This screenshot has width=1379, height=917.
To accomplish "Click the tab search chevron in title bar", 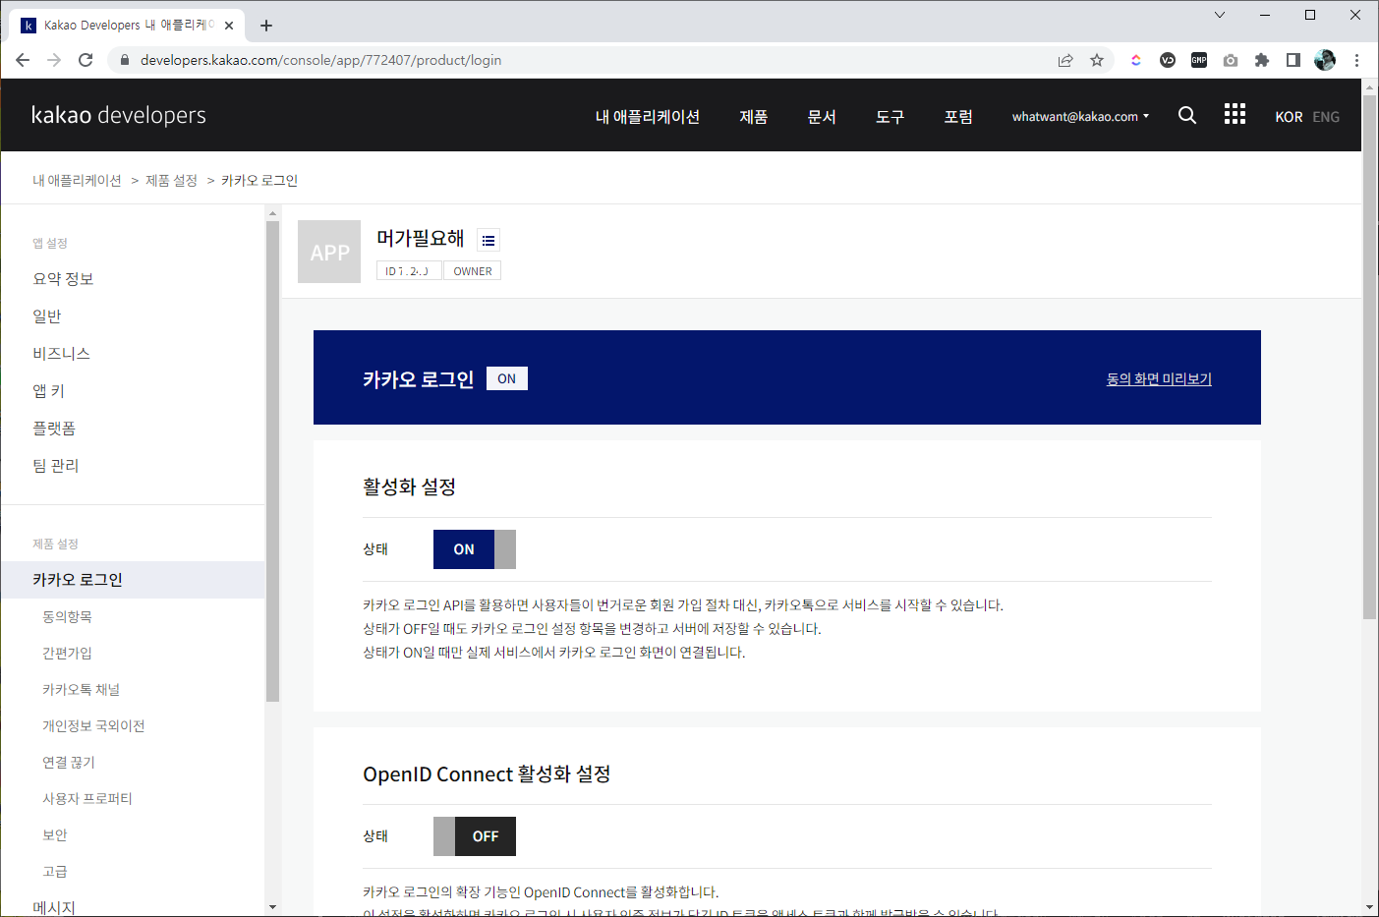I will 1220,15.
